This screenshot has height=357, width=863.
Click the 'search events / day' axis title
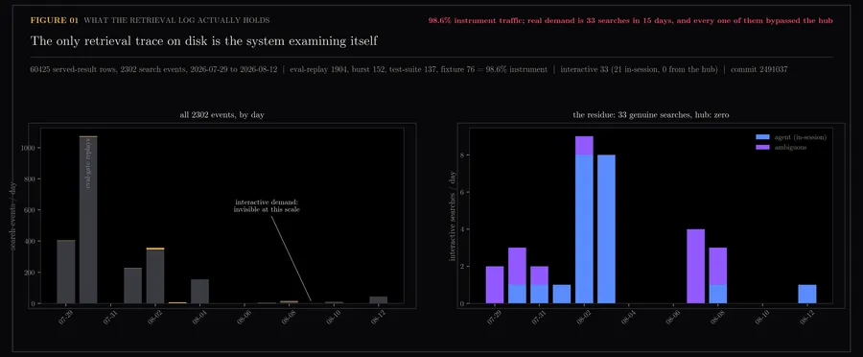[x=12, y=216]
